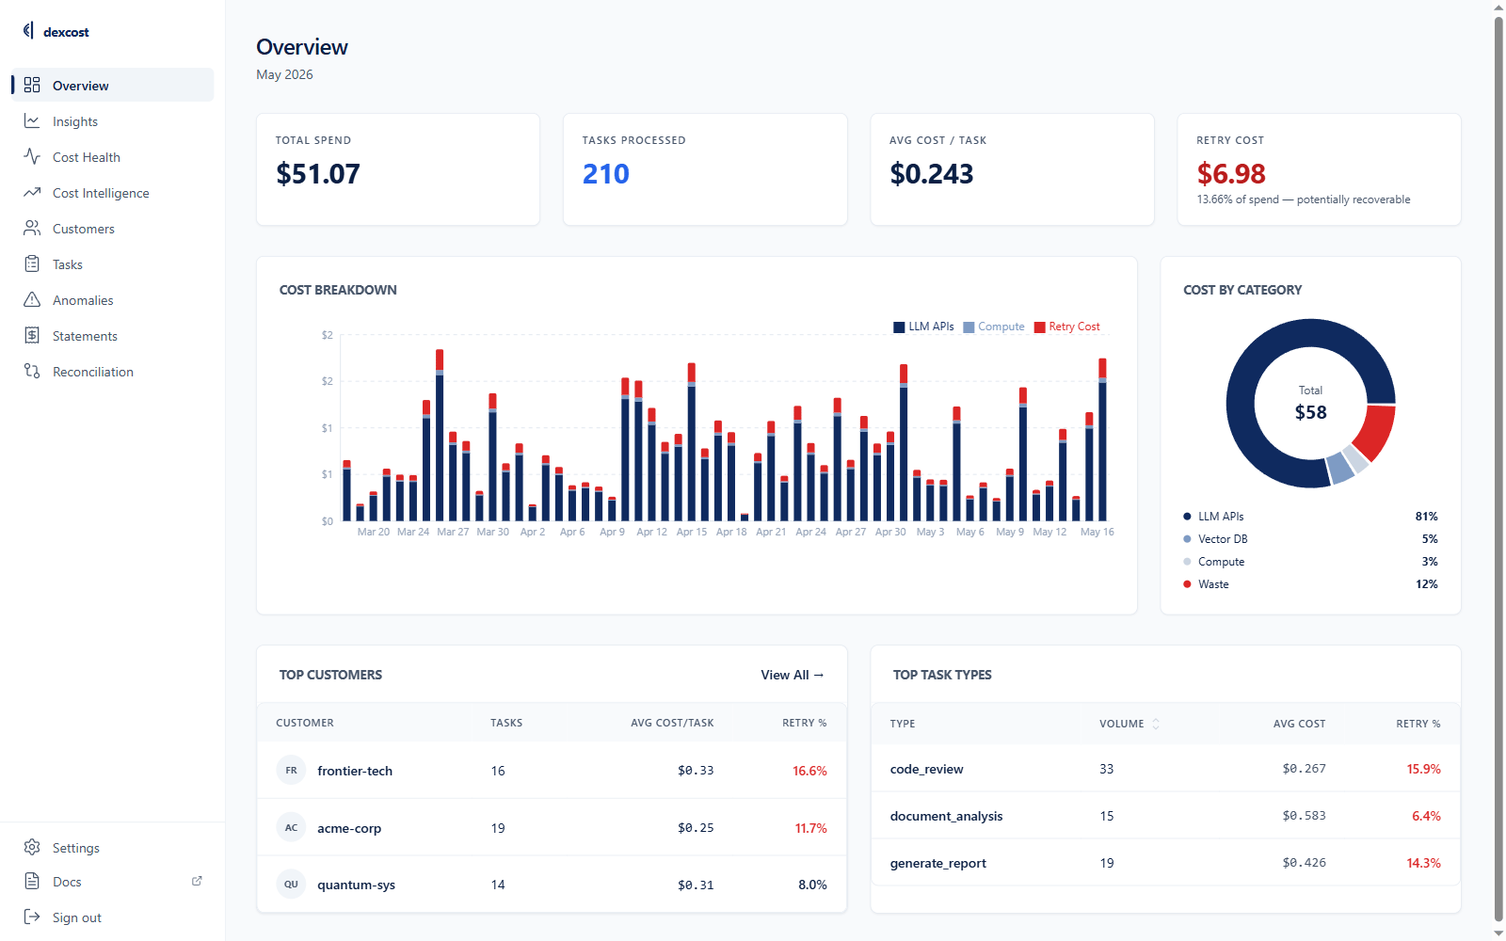Image resolution: width=1506 pixels, height=941 pixels.
Task: Click the frontier-tech customer name
Action: pos(355,771)
